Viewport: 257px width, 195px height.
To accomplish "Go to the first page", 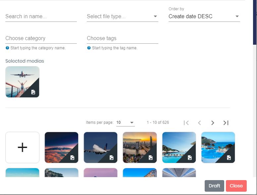I will click(x=186, y=123).
